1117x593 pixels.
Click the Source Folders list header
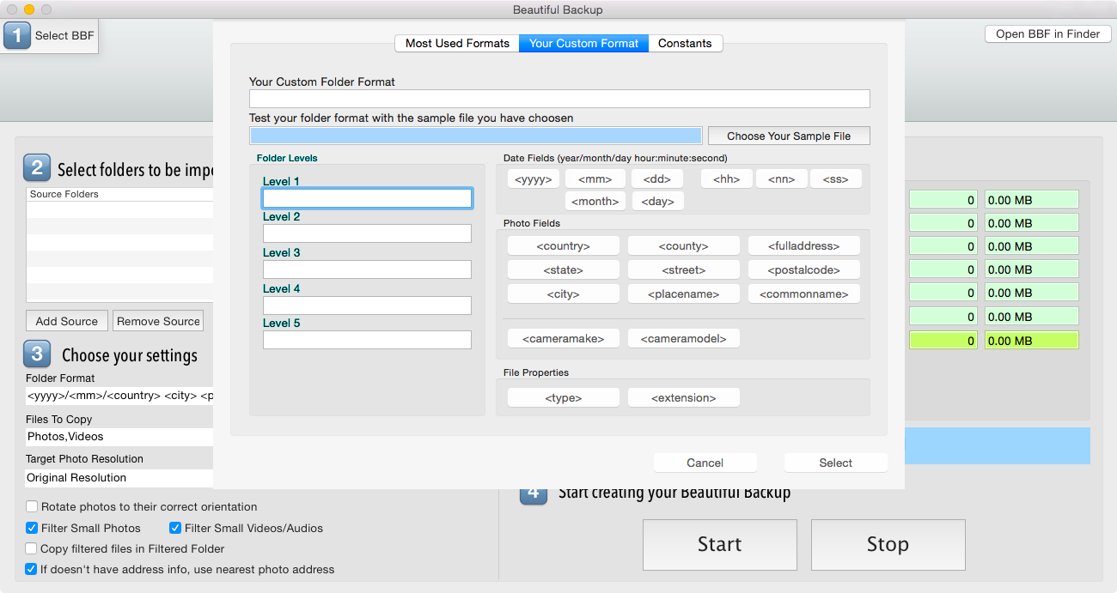[x=119, y=194]
